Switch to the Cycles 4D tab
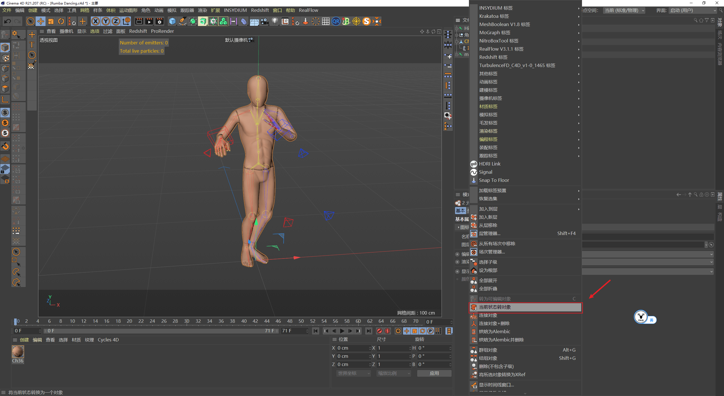Image resolution: width=724 pixels, height=396 pixels. click(x=108, y=339)
